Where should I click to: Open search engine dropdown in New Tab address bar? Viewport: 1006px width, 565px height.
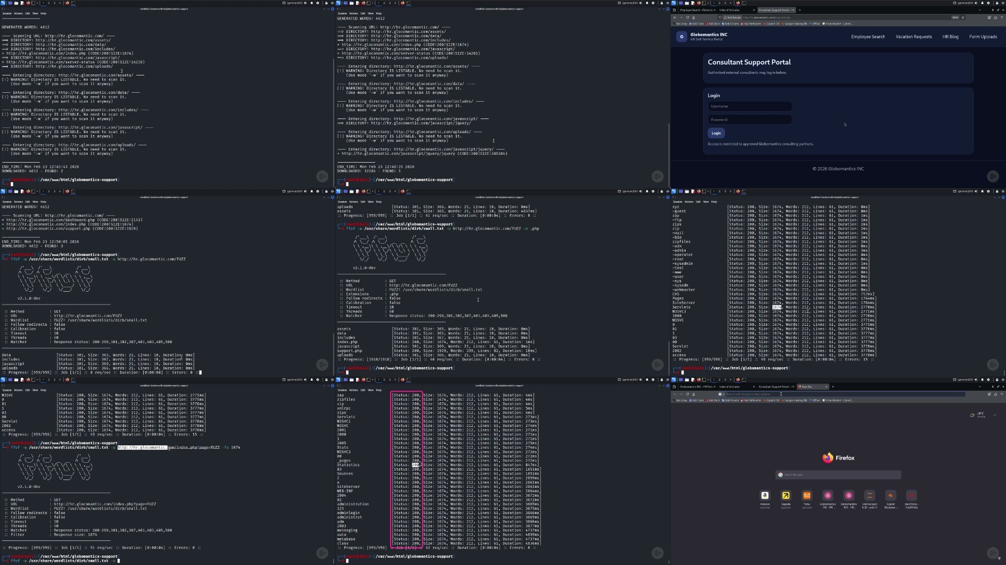coord(720,394)
